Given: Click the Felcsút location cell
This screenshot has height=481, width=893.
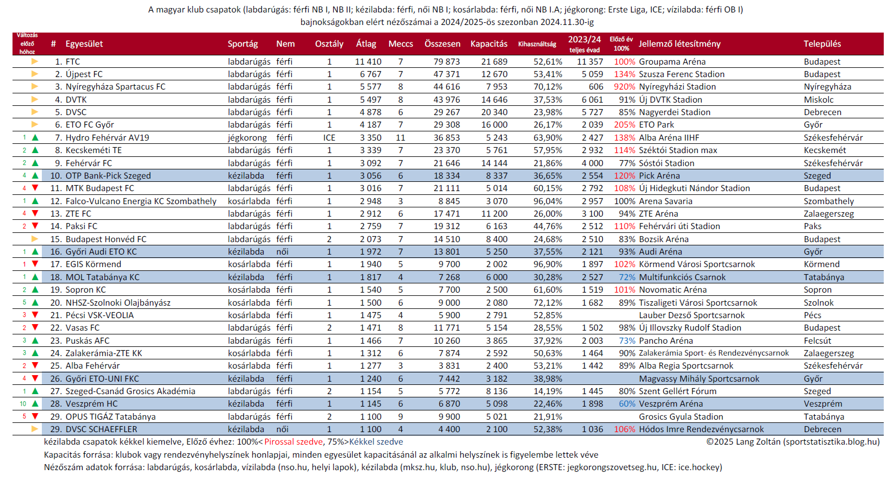Looking at the screenshot, I should 817,340.
